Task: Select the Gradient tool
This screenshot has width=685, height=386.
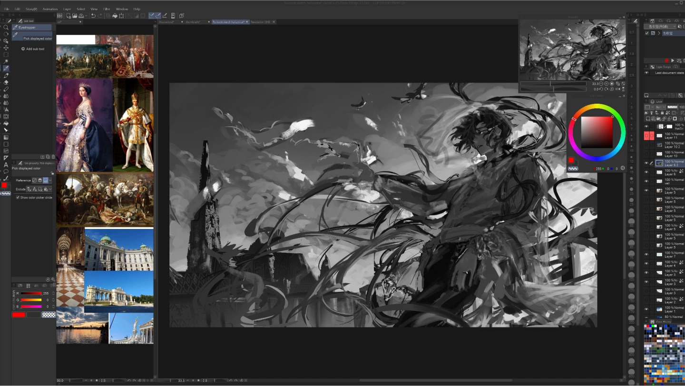Action: point(6,137)
